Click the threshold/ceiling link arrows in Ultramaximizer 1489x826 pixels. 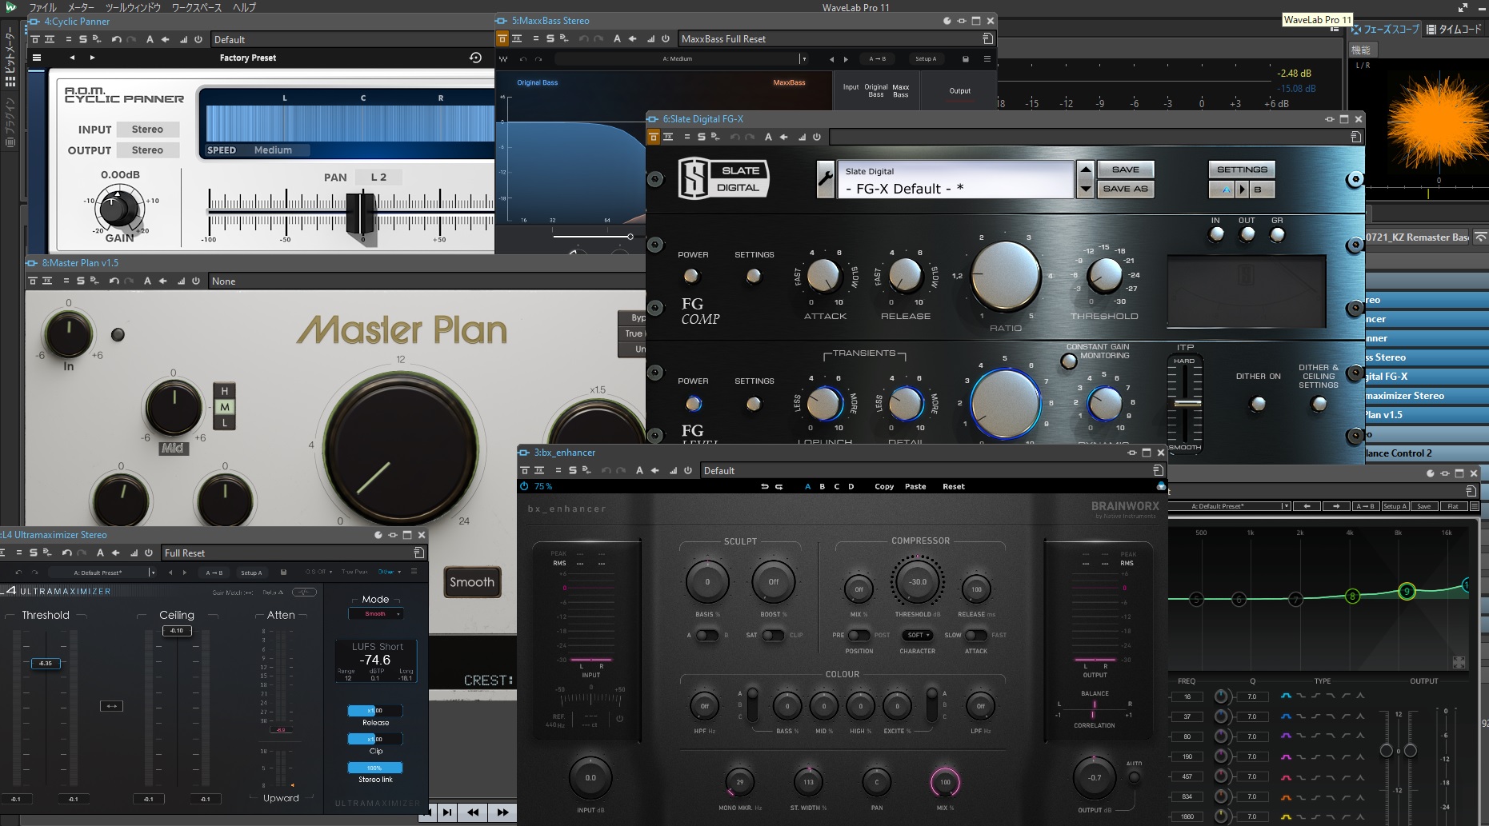click(x=111, y=706)
